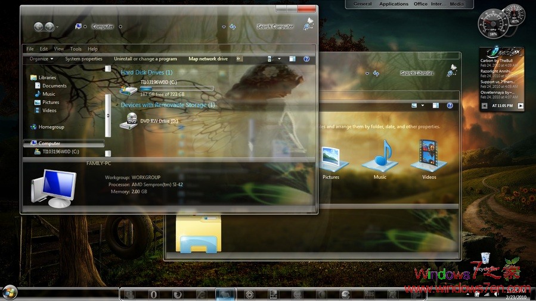Click the C: drive capacity bar
This screenshot has width=536, height=301.
[176, 88]
